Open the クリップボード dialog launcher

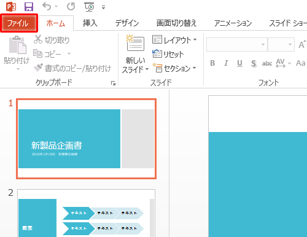[x=113, y=83]
